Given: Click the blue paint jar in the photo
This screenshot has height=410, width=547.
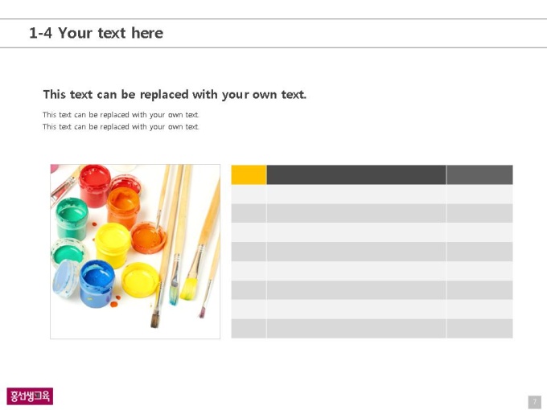Looking at the screenshot, I should pyautogui.click(x=97, y=283).
